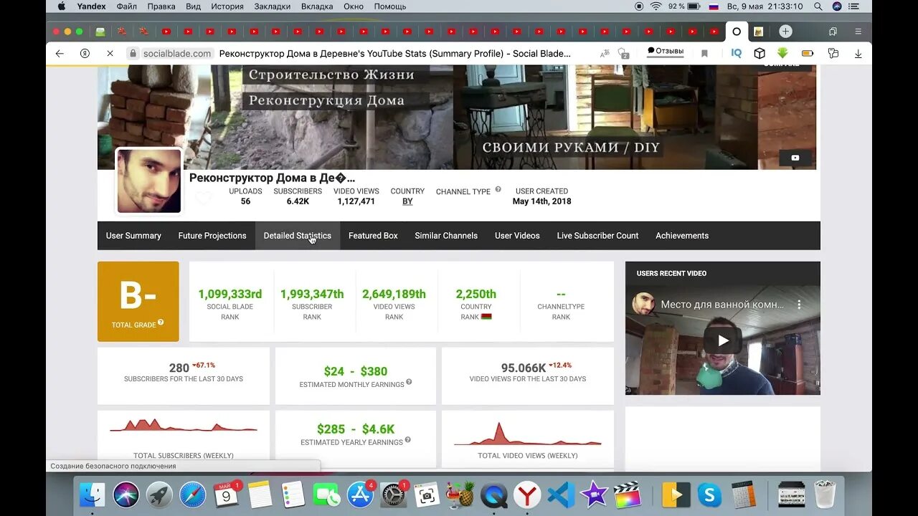
Task: Bookmark this page with the bookmark icon
Action: click(x=704, y=54)
